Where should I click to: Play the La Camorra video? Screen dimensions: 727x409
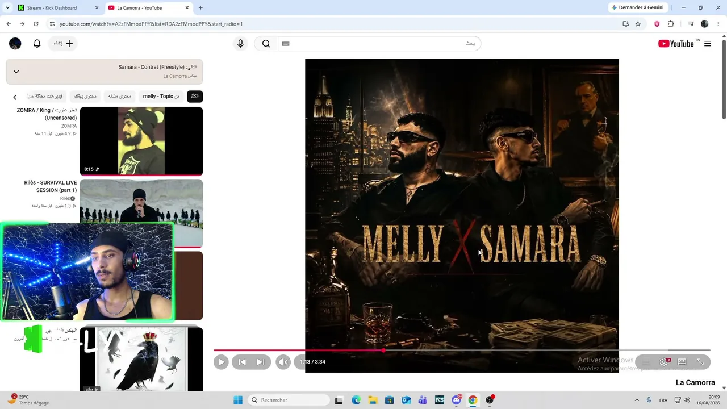221,362
